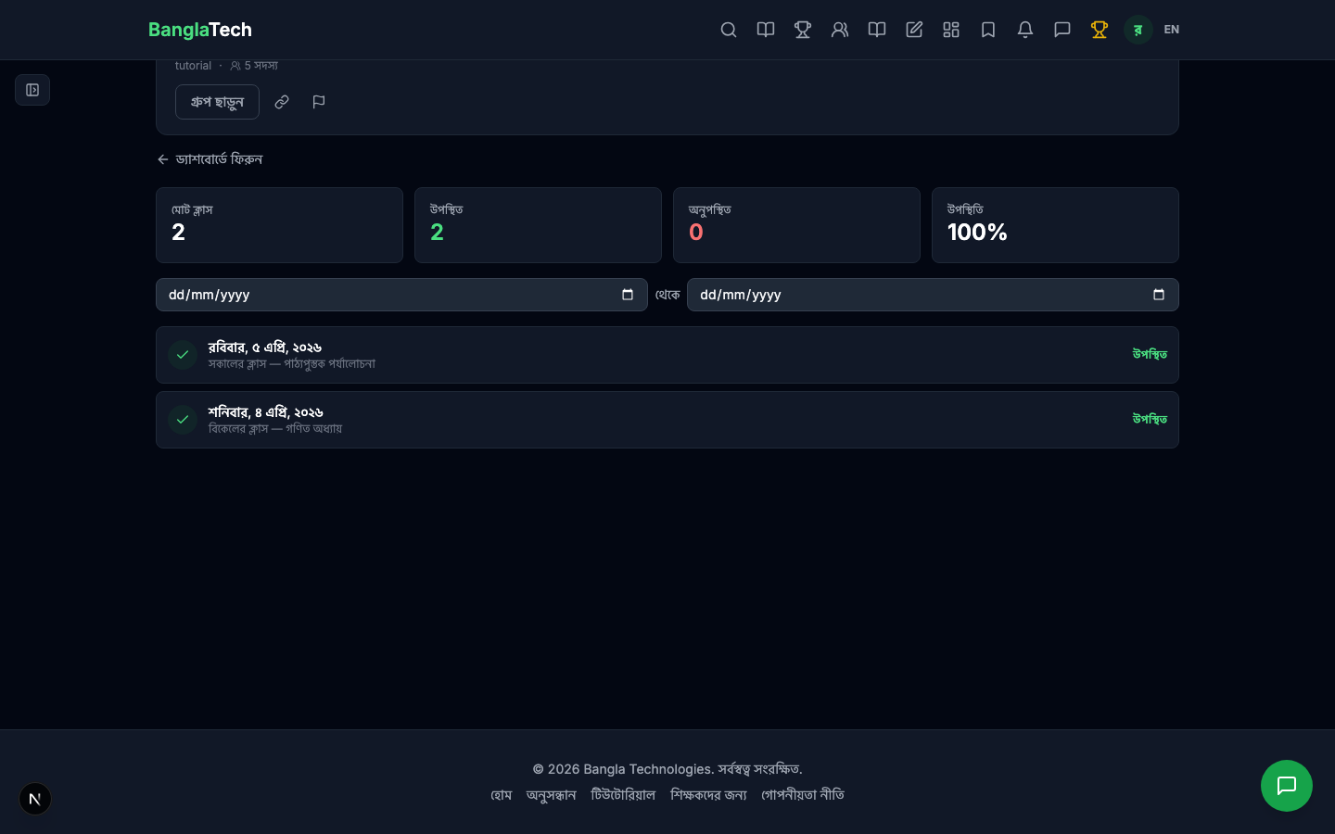Open the user avatar menu
Viewport: 1335px width, 834px height.
pos(1138,30)
